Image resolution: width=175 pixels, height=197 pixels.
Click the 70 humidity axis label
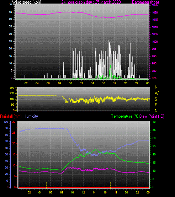6,141
